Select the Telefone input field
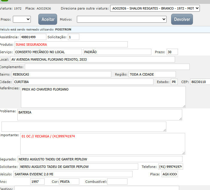The height and width of the screenshot is (190, 210). [170, 167]
